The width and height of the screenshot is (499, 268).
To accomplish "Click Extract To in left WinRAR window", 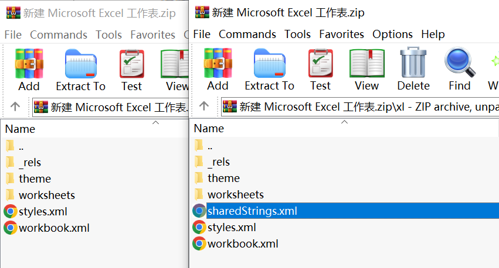I will point(80,70).
